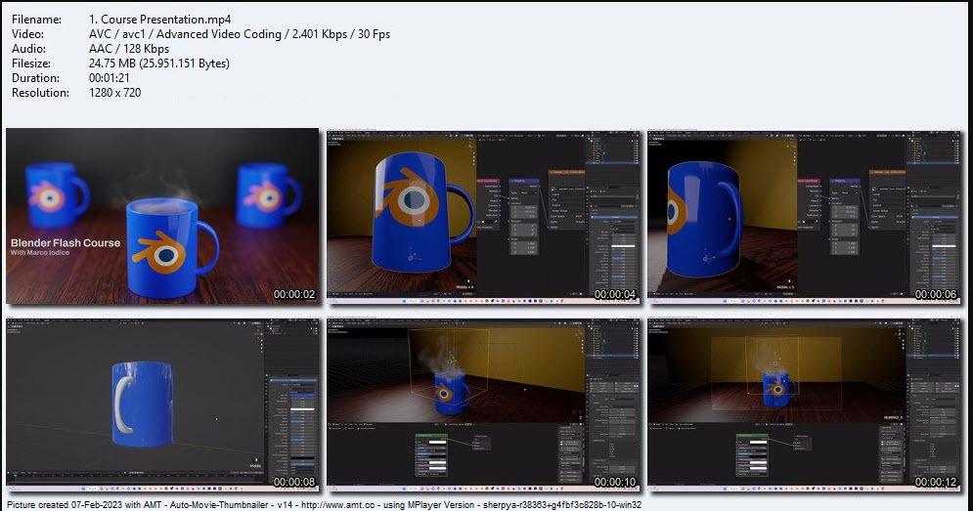Select the audio value 'AAC / 128 Kbps'
Screen dimensions: 973x511
coord(129,49)
